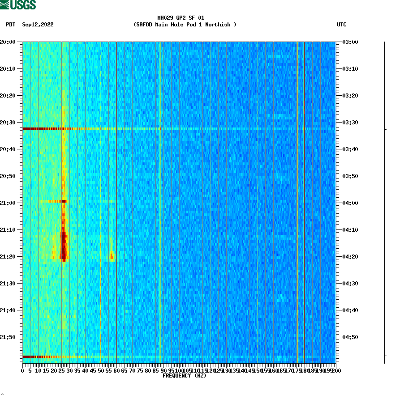Click the spectrogram plot area
This screenshot has width=404, height=399.
(x=179, y=201)
